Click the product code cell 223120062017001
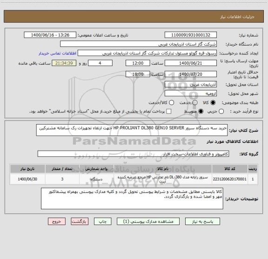The height and width of the screenshot is (259, 268). pyautogui.click(x=230, y=179)
